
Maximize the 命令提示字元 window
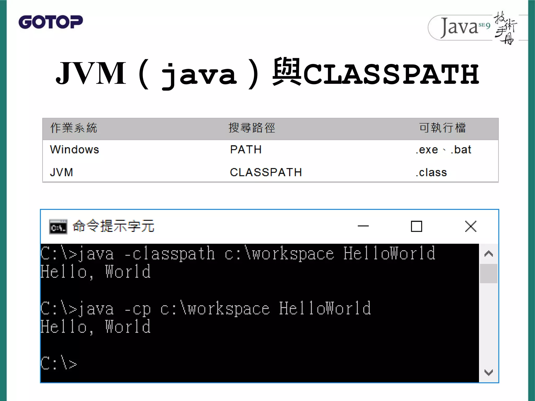click(416, 226)
